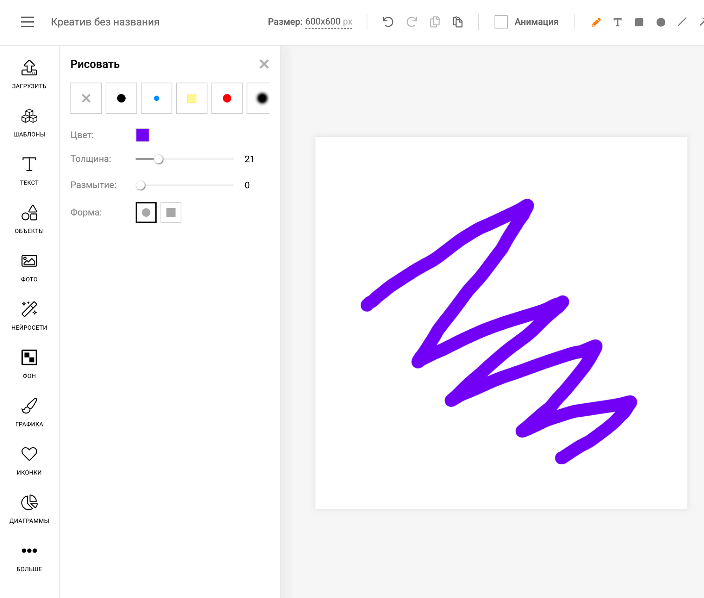Click the Undo arrow icon
704x598 pixels.
(x=388, y=22)
